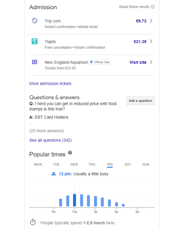
Task: Click the highlighted 12p bar in chart
Action: (75, 200)
